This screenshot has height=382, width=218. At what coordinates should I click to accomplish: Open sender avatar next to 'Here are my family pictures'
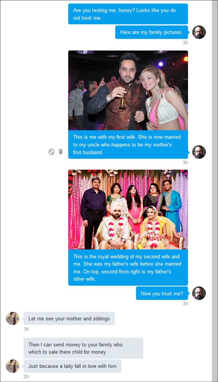[x=199, y=32]
